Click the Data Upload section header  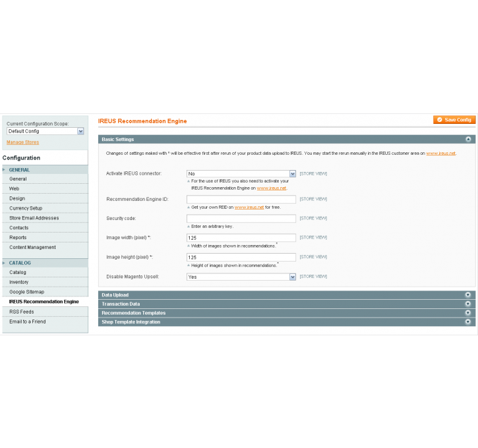click(287, 294)
